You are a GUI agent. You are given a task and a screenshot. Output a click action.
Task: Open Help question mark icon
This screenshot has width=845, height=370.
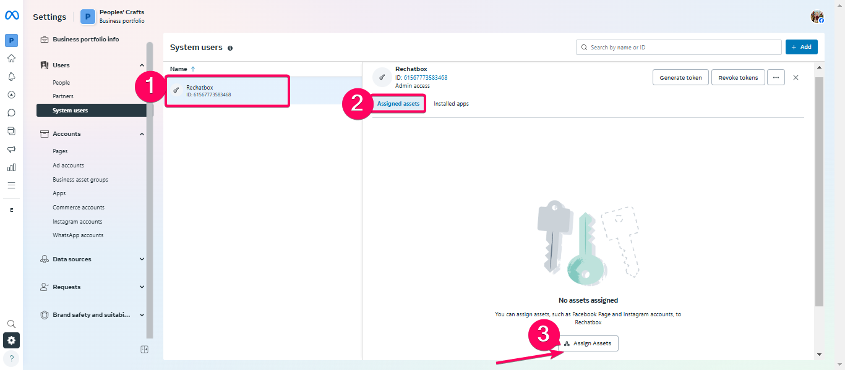click(x=11, y=358)
